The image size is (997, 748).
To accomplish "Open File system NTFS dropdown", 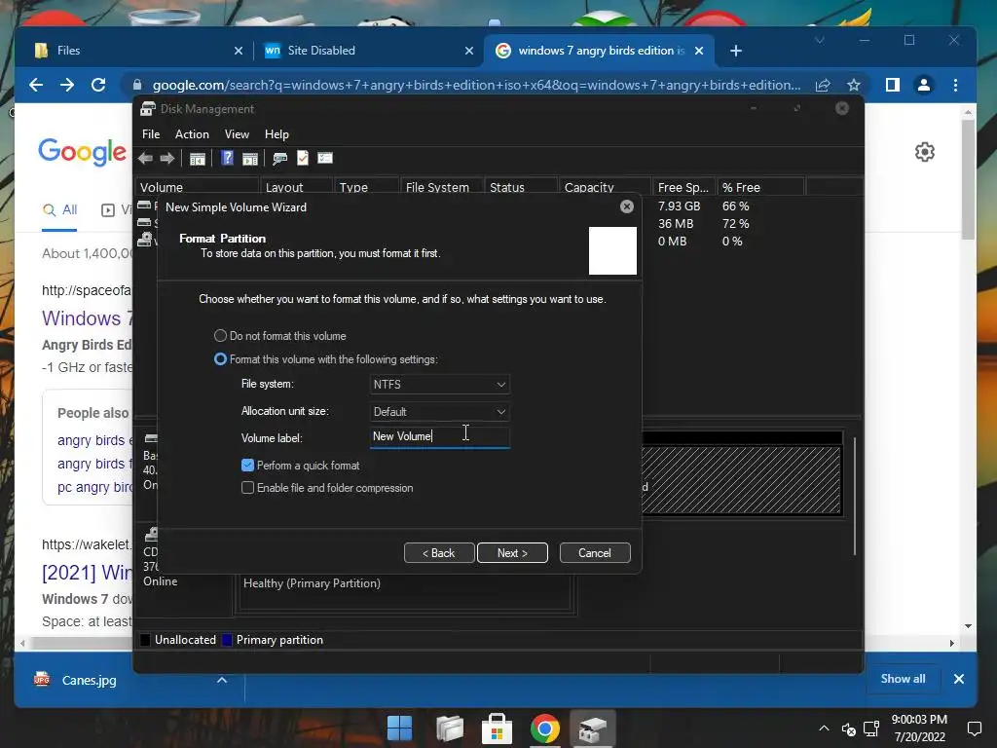I will click(x=439, y=384).
